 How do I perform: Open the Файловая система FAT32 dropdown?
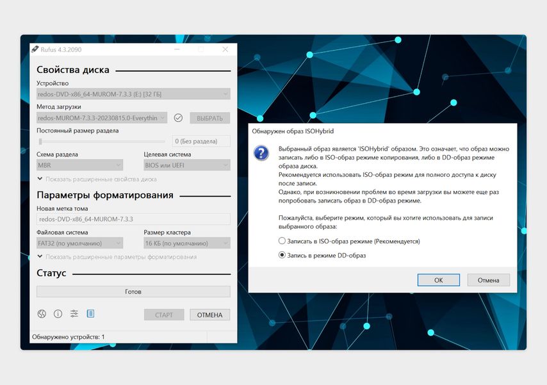[x=79, y=243]
